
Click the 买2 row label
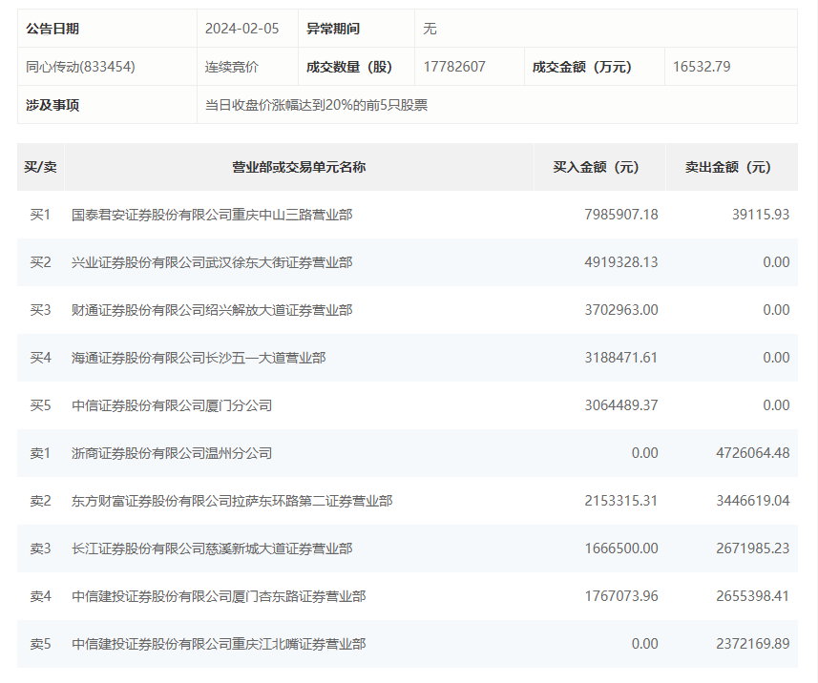coord(40,262)
